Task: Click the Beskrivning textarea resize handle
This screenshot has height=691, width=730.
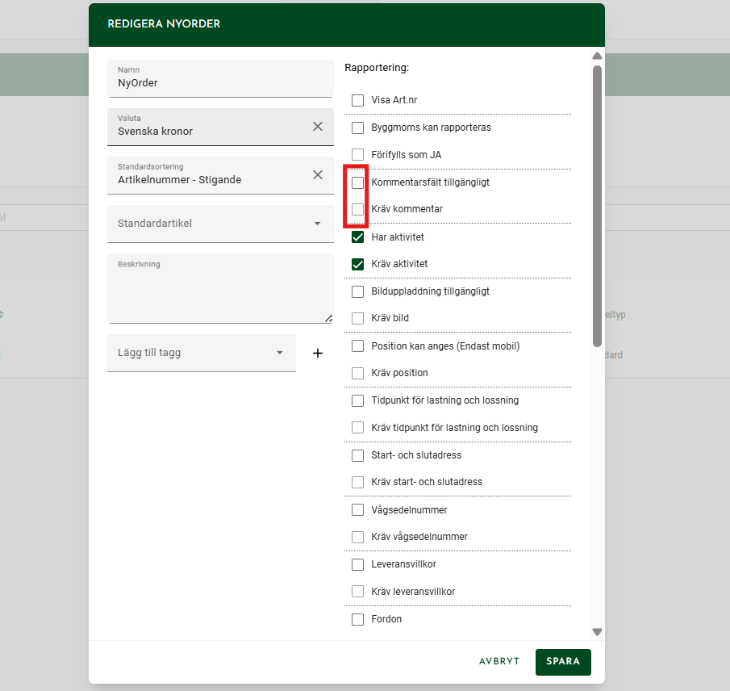Action: tap(328, 318)
